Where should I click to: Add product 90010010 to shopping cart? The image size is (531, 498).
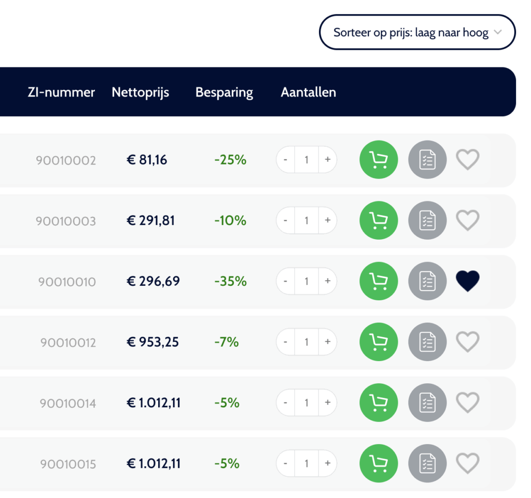[x=379, y=281]
